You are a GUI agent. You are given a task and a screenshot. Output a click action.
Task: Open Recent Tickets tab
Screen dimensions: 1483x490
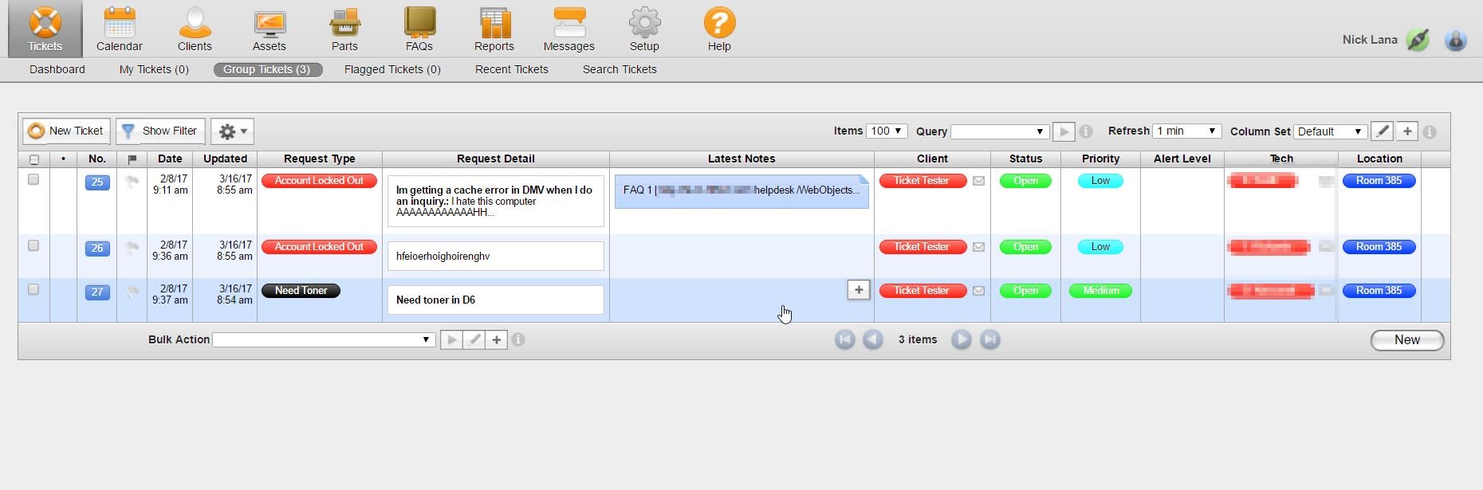[x=512, y=69]
